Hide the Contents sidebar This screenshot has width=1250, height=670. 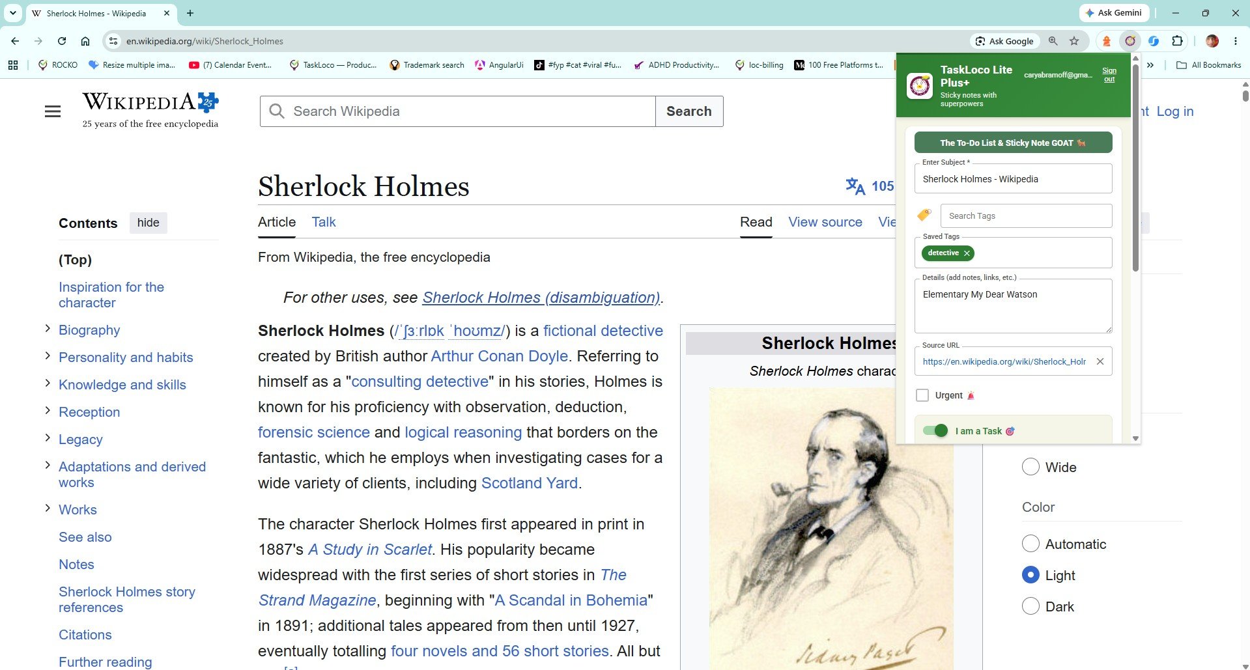click(148, 223)
